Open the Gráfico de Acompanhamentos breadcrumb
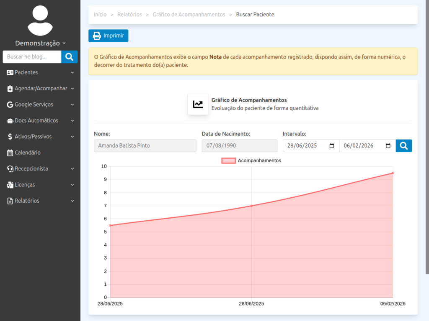This screenshot has height=321, width=429. (x=189, y=15)
